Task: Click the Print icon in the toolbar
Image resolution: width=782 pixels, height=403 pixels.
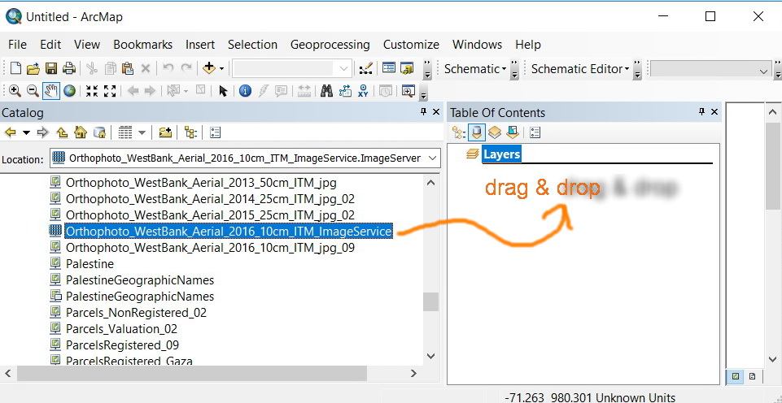Action: pyautogui.click(x=68, y=68)
